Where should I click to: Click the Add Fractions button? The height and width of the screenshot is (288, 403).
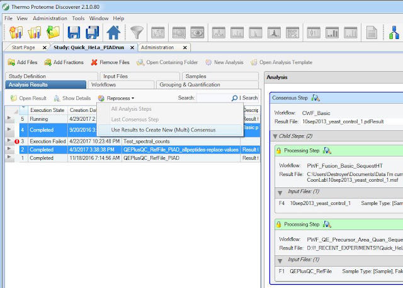coord(64,62)
